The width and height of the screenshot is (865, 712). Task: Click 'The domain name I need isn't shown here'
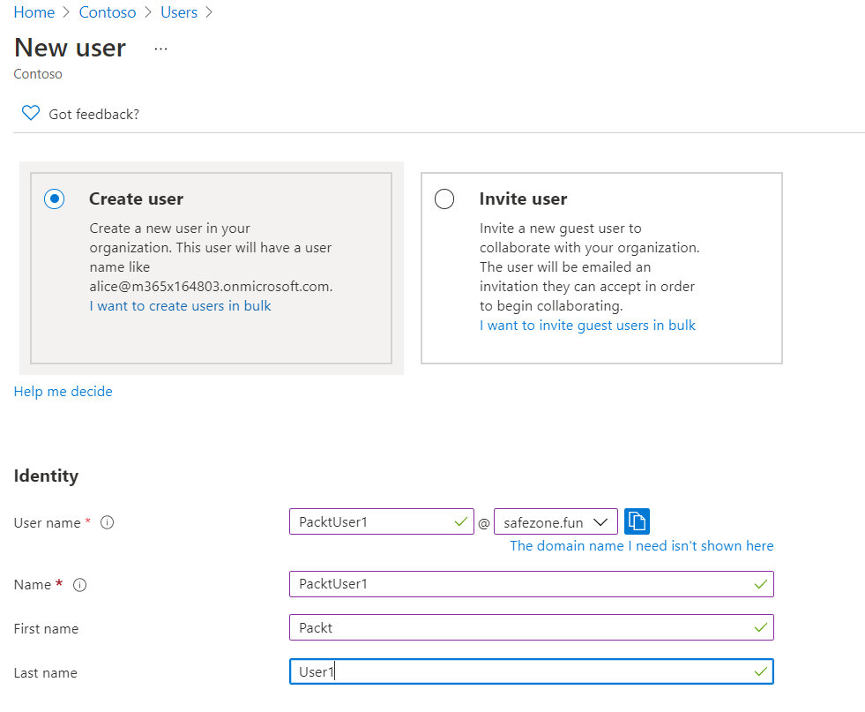coord(641,545)
